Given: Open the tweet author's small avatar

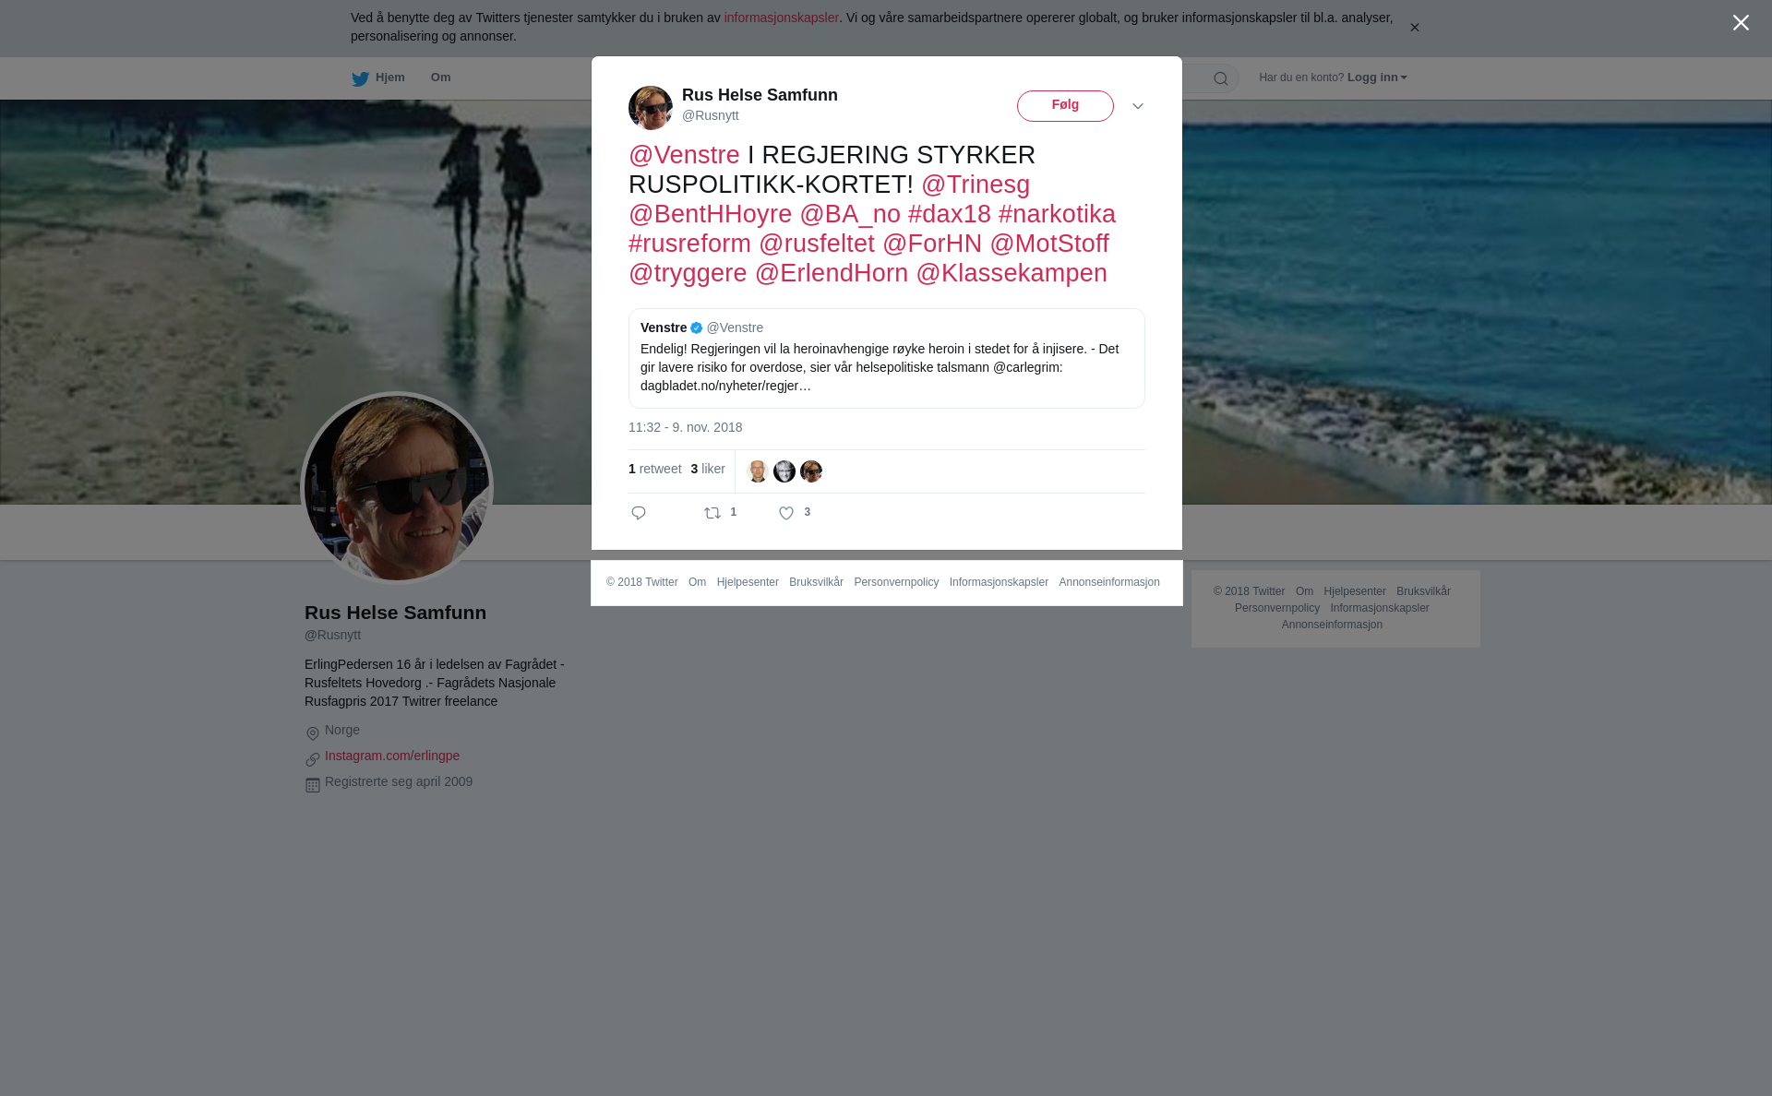Looking at the screenshot, I should [651, 107].
